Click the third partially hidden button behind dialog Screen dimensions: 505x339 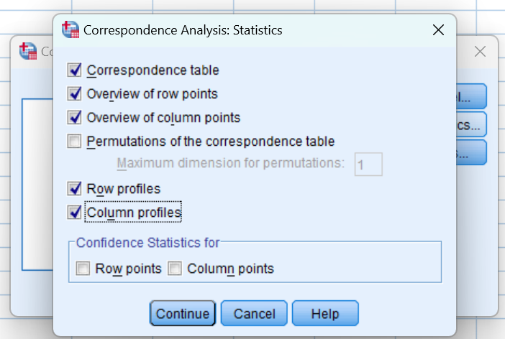pyautogui.click(x=471, y=152)
